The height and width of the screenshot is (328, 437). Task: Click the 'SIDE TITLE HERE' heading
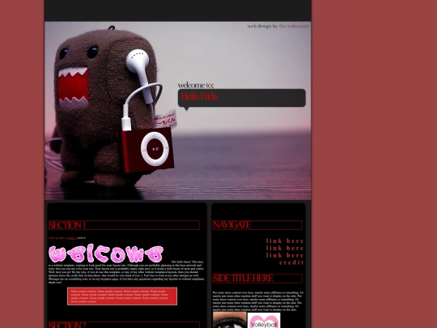click(x=257, y=279)
